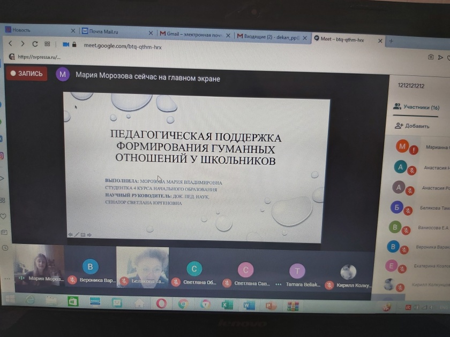The image size is (450, 337).
Task: Open the Opera browser taskbar icon
Action: 162,303
